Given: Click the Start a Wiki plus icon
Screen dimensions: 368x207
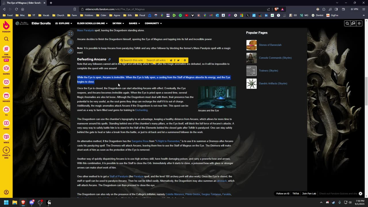Looking at the screenshot, I should click(x=6, y=150).
